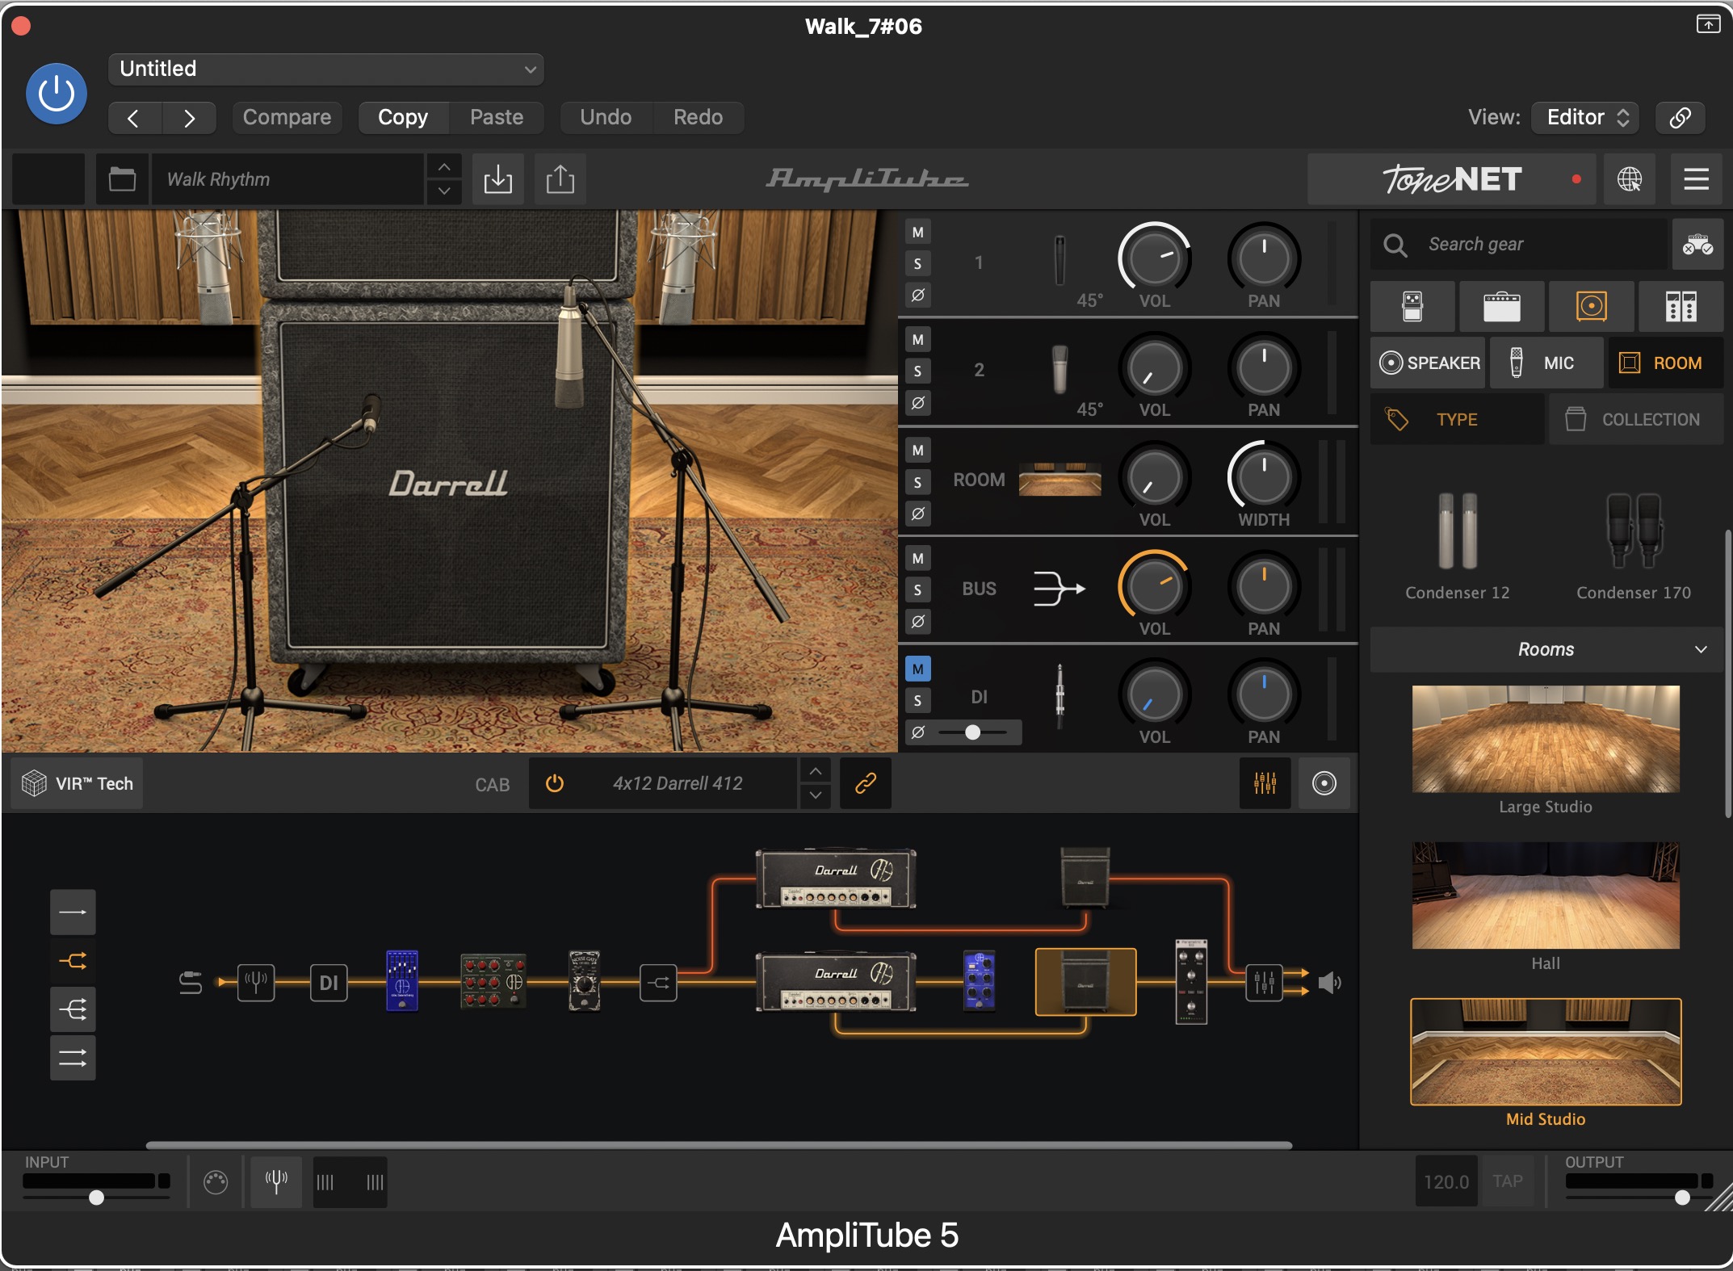Click the MIDI settings icon bottom bar
The image size is (1733, 1271).
tap(216, 1182)
